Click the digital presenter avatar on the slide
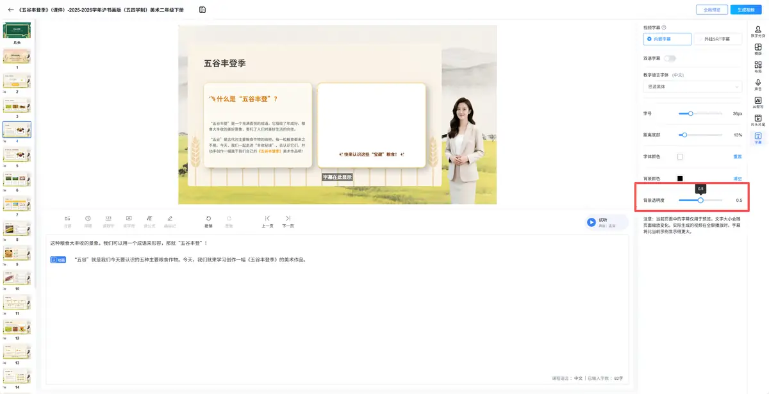Image resolution: width=769 pixels, height=394 pixels. (x=465, y=151)
